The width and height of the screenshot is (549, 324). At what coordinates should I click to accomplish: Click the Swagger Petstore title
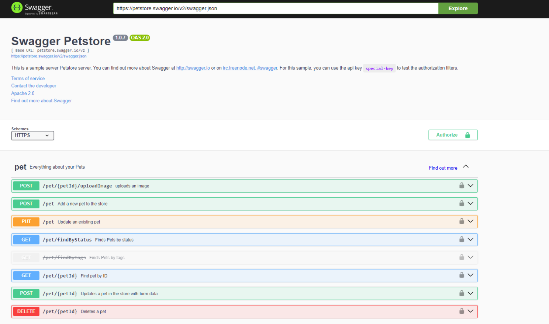coord(61,41)
